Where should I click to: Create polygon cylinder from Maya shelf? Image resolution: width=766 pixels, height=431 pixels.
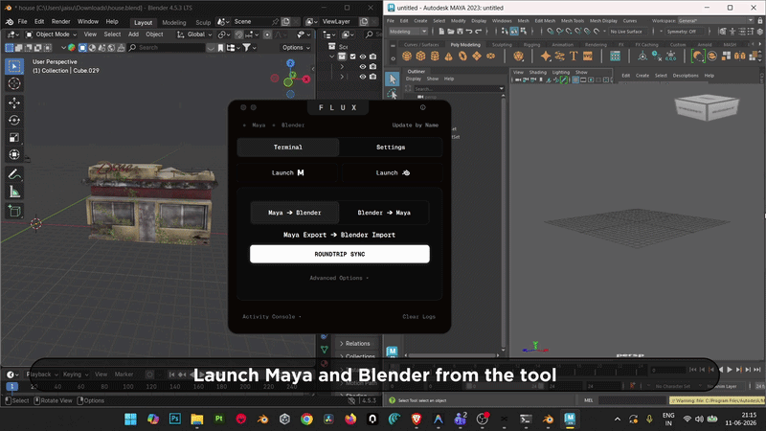[x=435, y=57]
